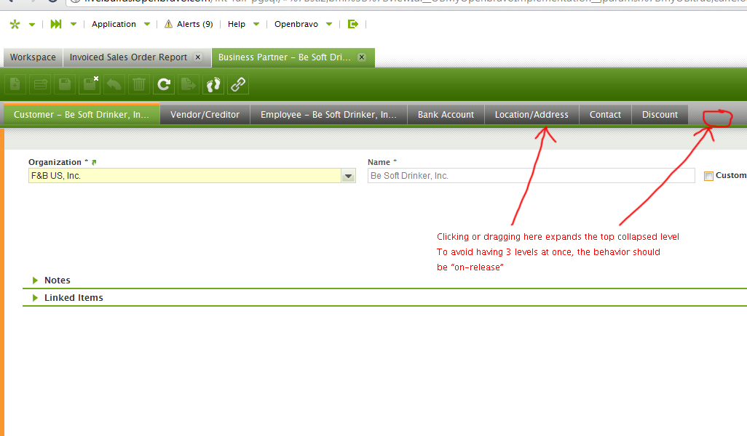Click the audit trail footprints icon

pyautogui.click(x=213, y=84)
